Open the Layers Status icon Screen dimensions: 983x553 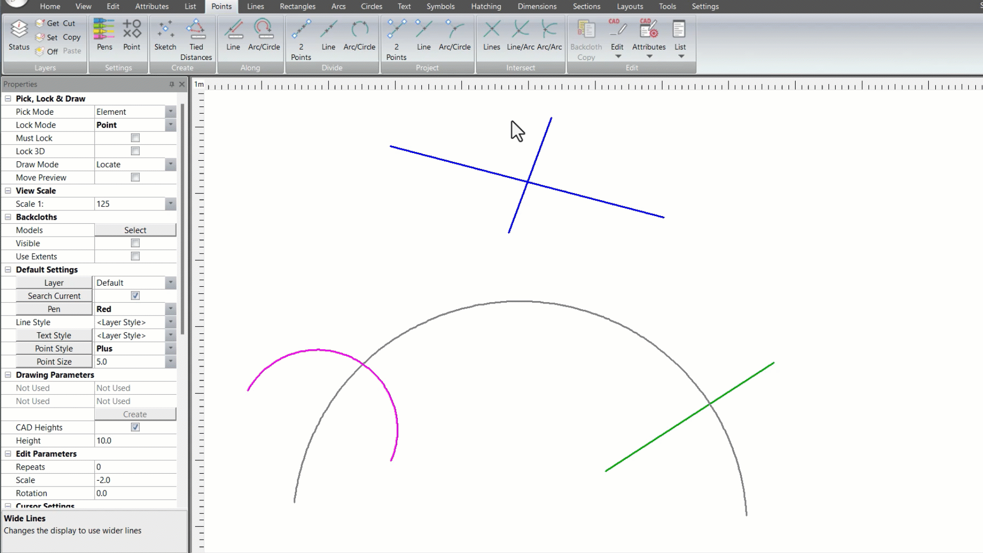pyautogui.click(x=19, y=31)
